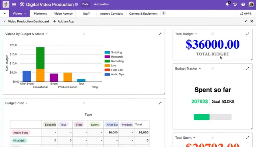Click the green Educational Recording bar segment
This screenshot has height=147, width=256.
click(40, 58)
